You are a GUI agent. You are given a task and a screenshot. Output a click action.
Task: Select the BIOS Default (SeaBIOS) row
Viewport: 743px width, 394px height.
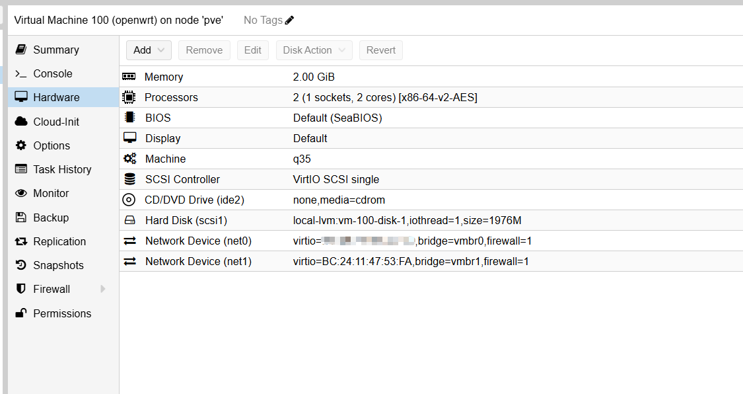tap(337, 118)
